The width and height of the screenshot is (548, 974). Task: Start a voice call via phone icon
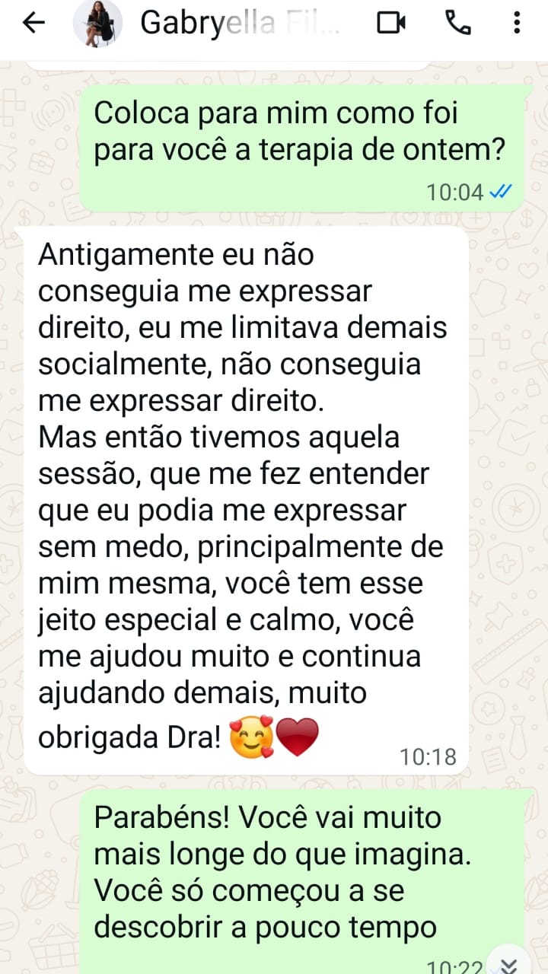(x=457, y=24)
